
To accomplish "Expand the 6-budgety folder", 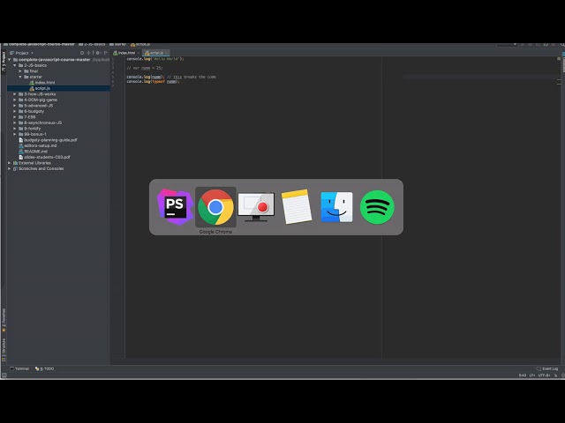I will pos(15,112).
